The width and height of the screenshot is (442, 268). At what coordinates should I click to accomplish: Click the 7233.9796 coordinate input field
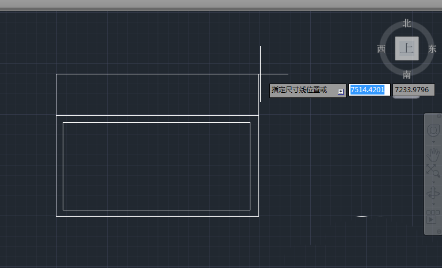[414, 90]
